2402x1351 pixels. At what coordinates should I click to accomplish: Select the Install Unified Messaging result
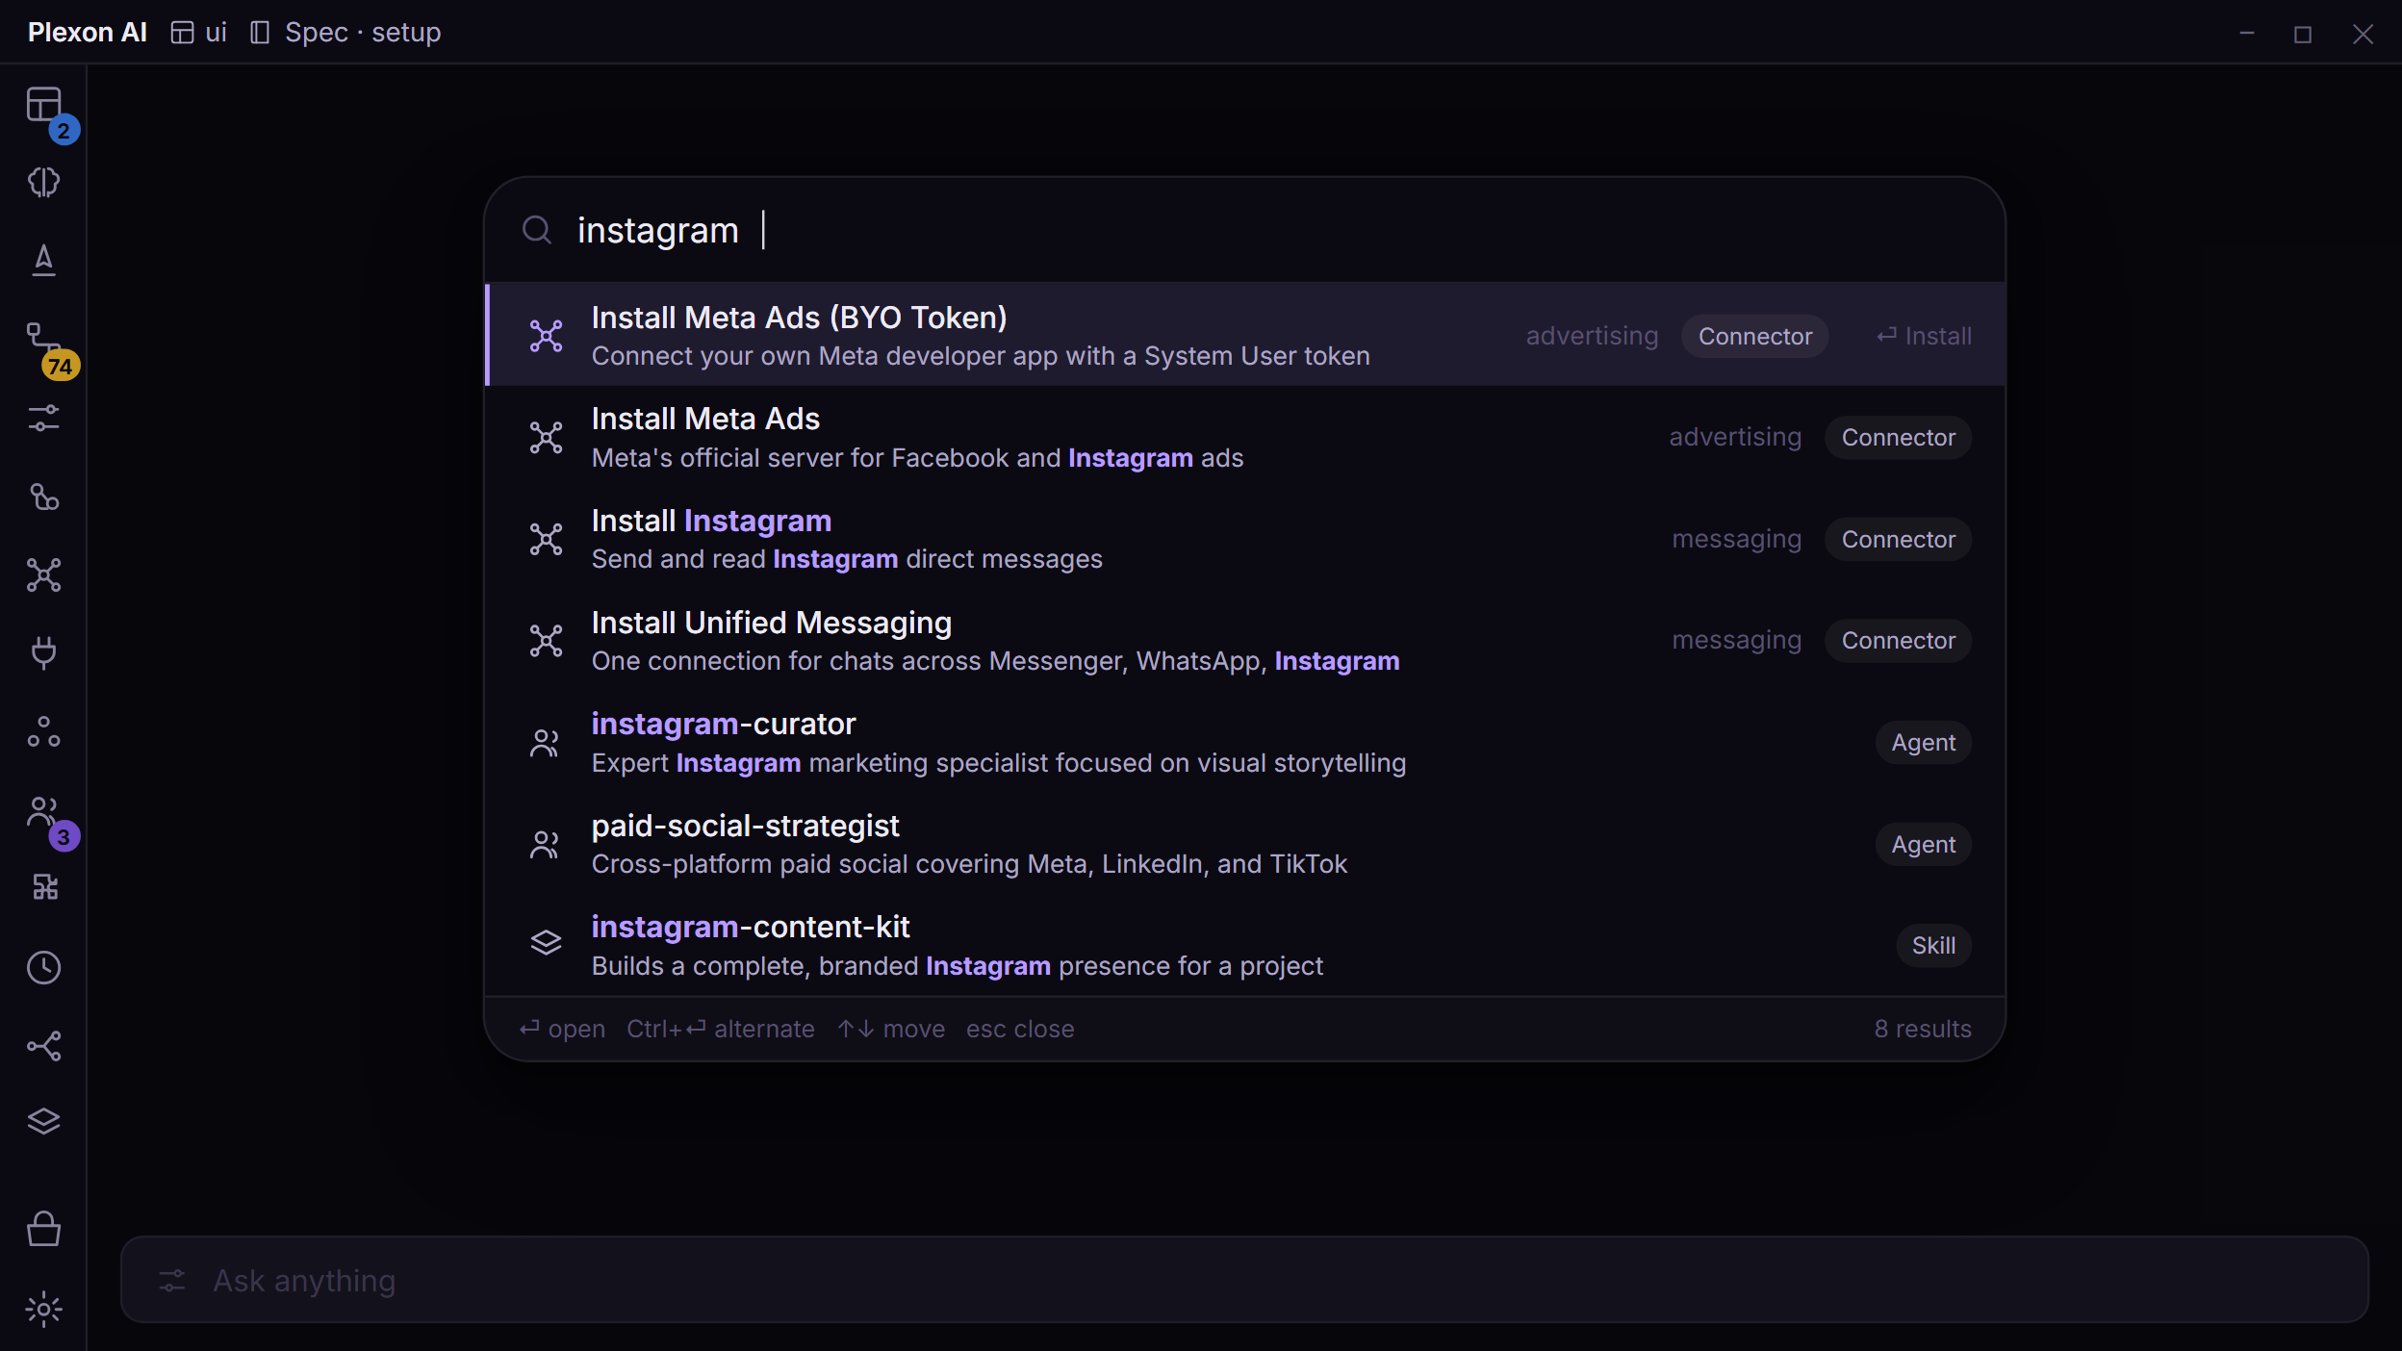[1245, 641]
